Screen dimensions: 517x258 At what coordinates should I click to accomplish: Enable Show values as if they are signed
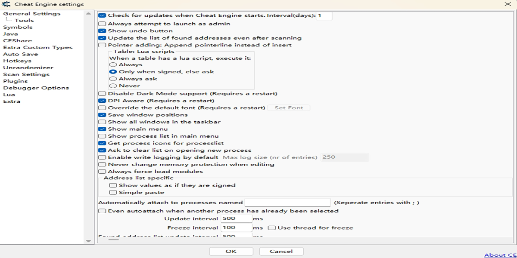113,185
